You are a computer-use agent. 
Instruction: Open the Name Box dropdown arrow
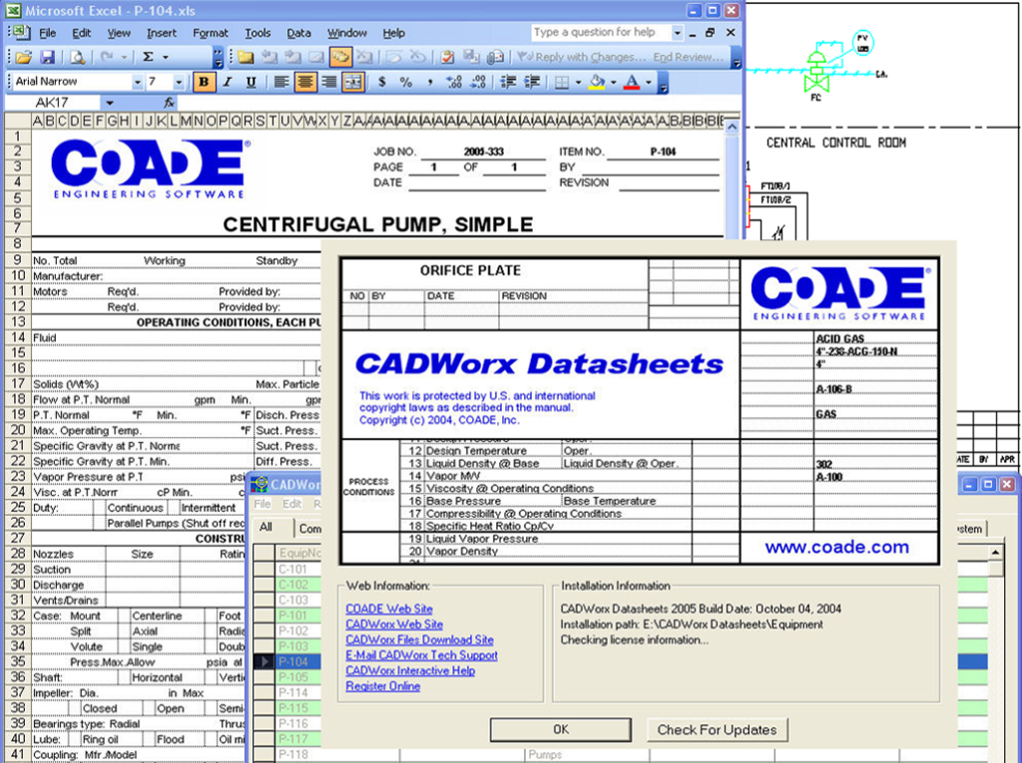point(110,103)
